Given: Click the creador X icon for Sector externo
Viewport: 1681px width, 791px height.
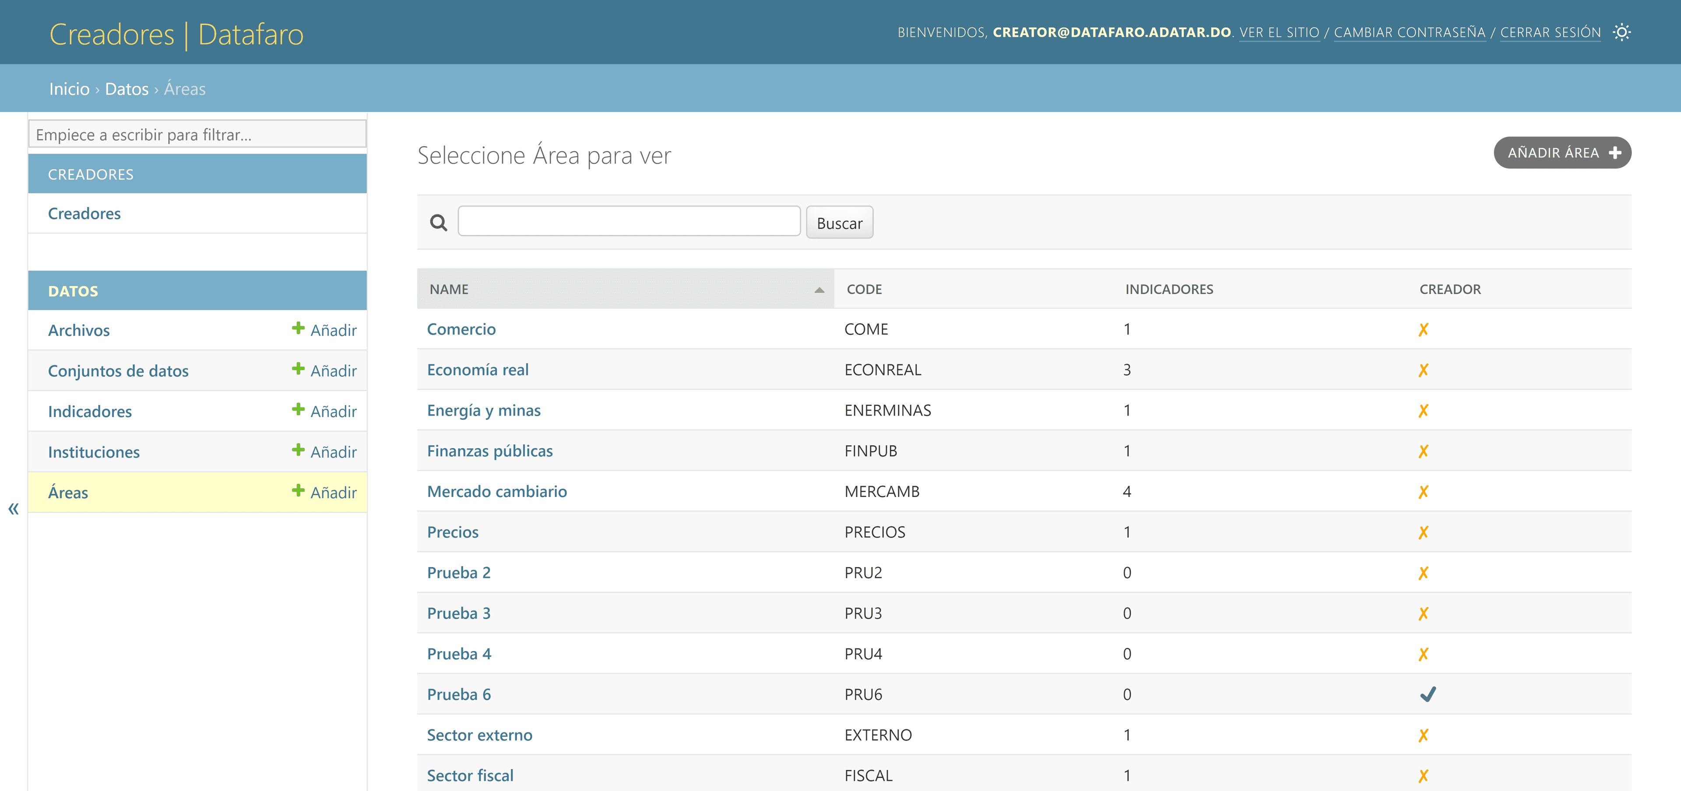Looking at the screenshot, I should (x=1423, y=735).
